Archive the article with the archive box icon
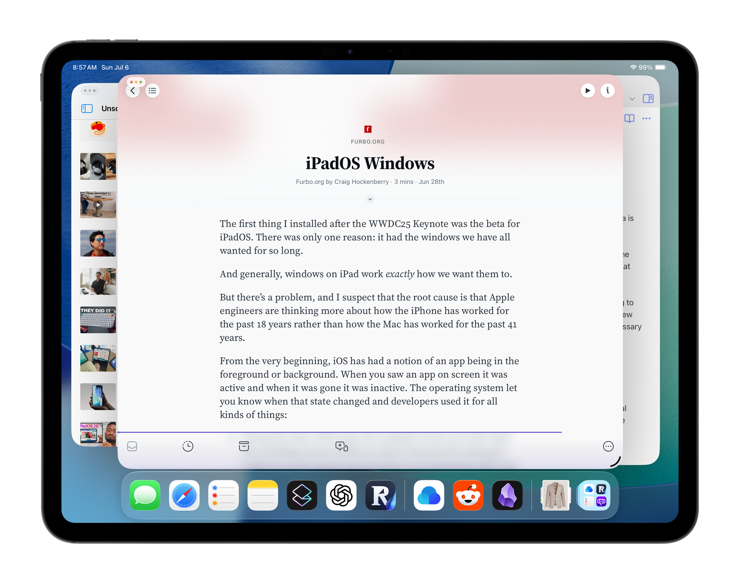The height and width of the screenshot is (583, 740). pyautogui.click(x=244, y=446)
